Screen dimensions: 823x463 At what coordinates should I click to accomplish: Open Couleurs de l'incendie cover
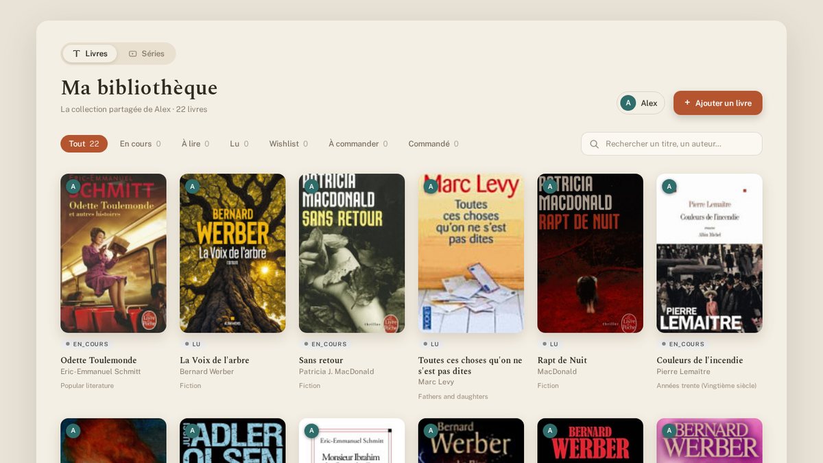pos(709,253)
